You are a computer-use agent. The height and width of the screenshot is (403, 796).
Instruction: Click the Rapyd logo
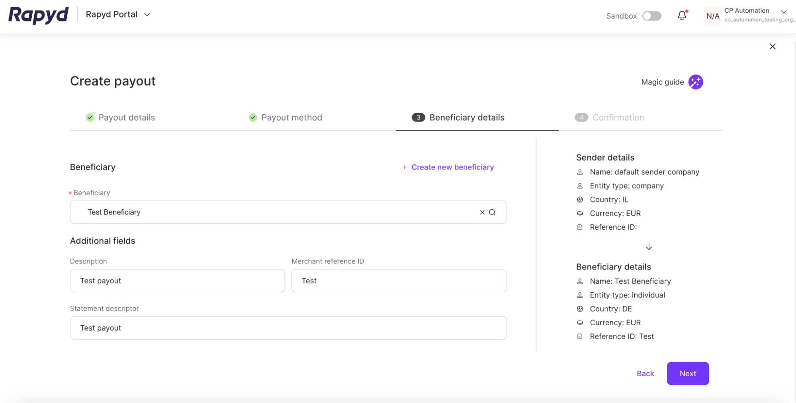click(x=38, y=15)
